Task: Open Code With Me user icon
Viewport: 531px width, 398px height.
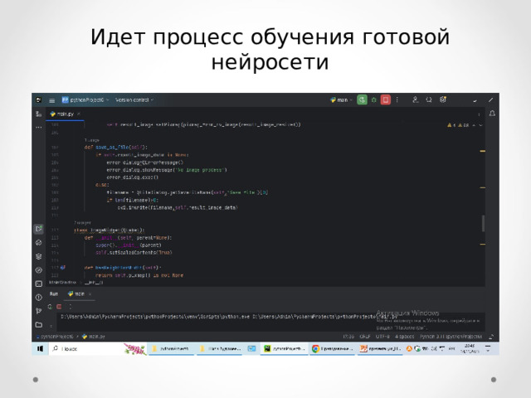Action: (415, 99)
